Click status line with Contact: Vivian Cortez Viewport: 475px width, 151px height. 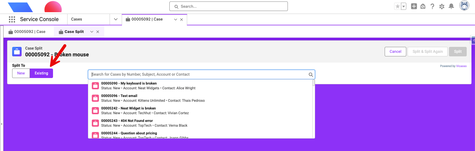(x=145, y=113)
